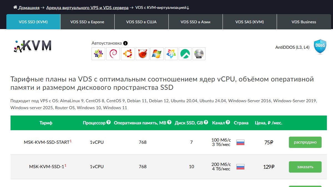Image resolution: width=333 pixels, height=187 pixels.
Task: Click the MSK-KVM-SSD-START tariff name
Action: click(47, 142)
